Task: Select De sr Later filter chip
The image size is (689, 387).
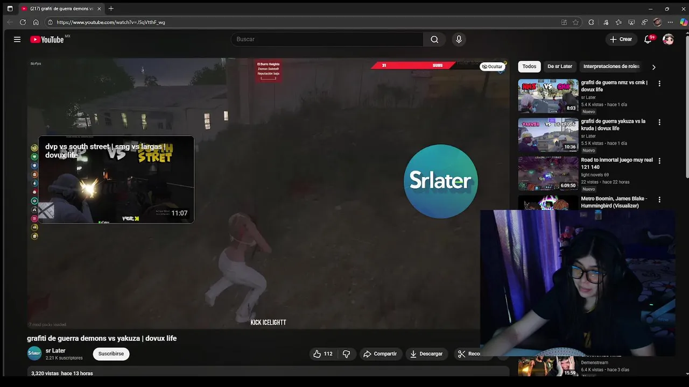Action: point(560,67)
